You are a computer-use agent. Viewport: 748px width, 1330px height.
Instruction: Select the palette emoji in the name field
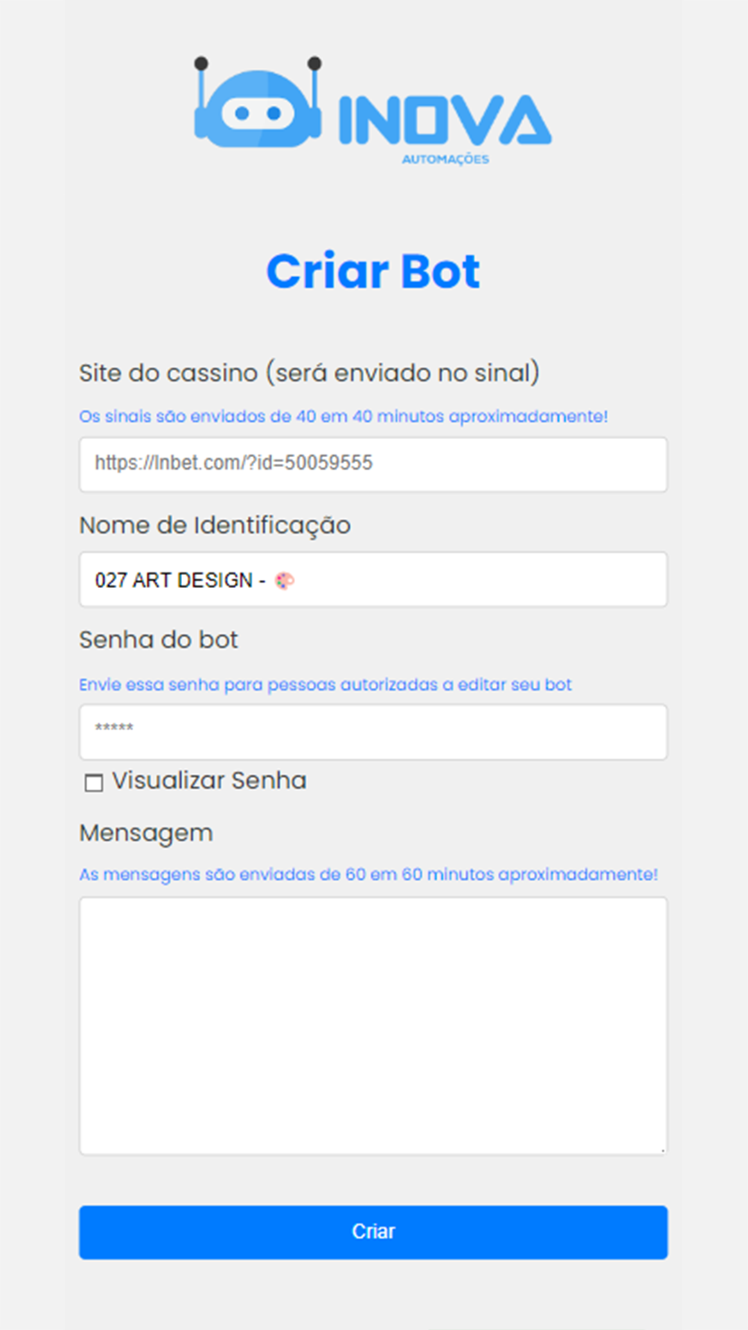[284, 580]
